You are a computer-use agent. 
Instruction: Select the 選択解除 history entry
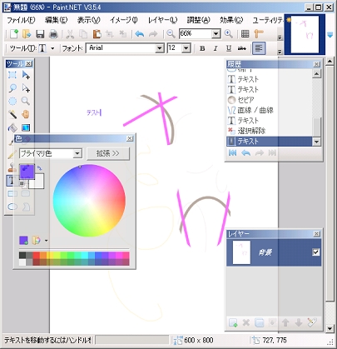tap(269, 131)
